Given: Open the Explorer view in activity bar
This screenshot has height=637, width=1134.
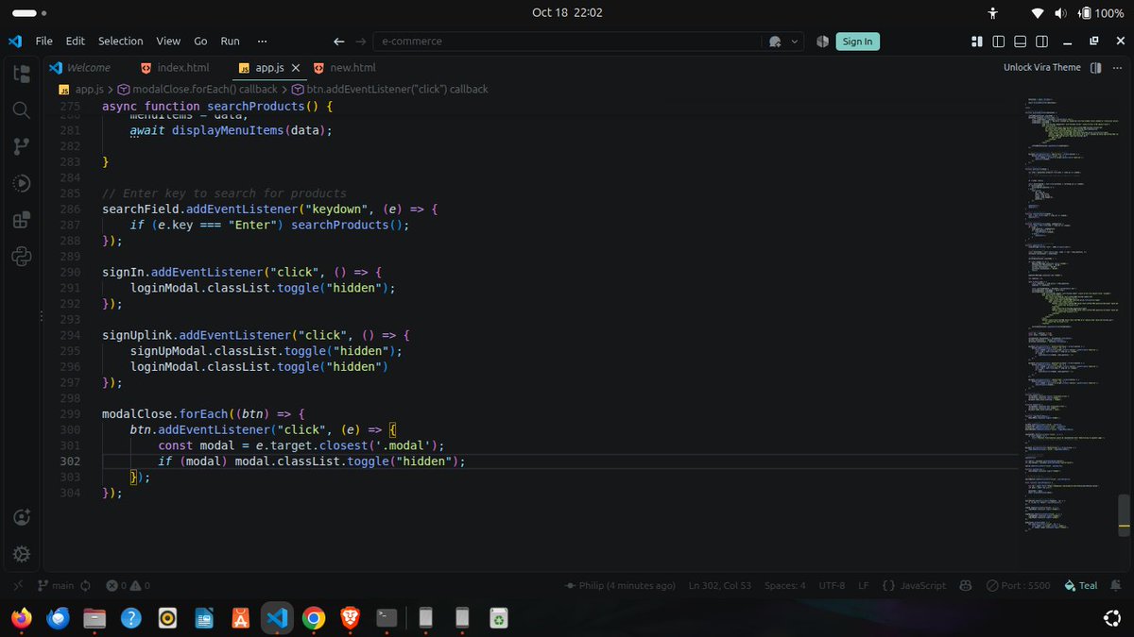Looking at the screenshot, I should click(x=22, y=74).
